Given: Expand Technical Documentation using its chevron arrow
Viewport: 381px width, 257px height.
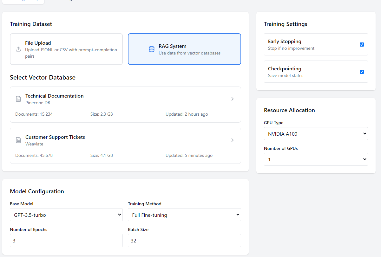Looking at the screenshot, I should tap(232, 99).
